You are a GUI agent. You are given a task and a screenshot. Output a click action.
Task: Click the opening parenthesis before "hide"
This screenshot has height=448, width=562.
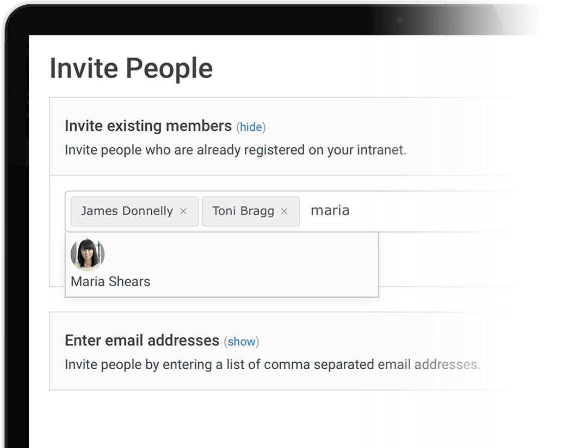pyautogui.click(x=238, y=128)
